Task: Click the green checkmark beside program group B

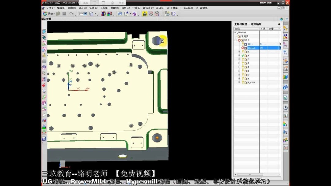Action: click(243, 55)
